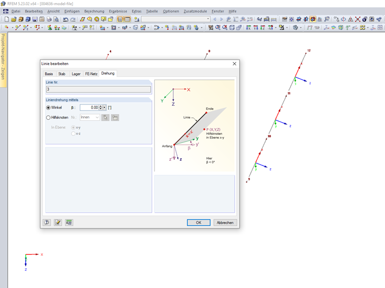
Task: Choose the x-z plane radio option
Action: [73, 134]
